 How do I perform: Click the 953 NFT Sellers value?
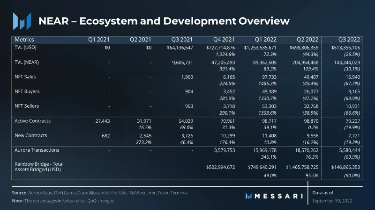(x=189, y=106)
